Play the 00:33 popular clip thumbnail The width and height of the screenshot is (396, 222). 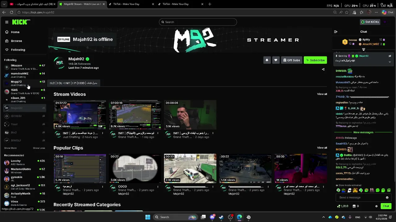[x=190, y=168]
